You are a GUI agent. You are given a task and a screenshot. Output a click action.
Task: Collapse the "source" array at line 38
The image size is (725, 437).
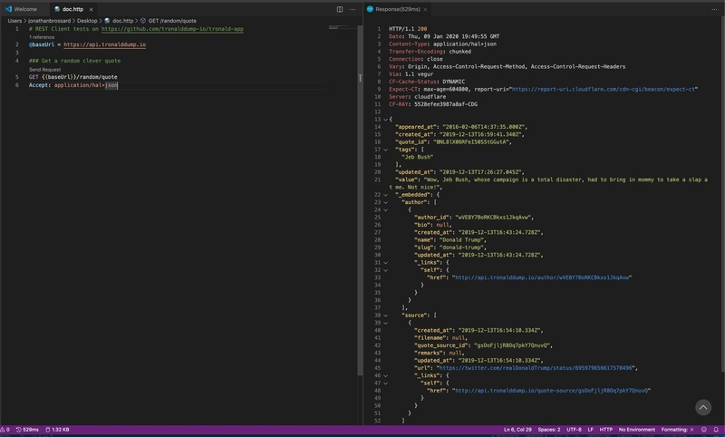click(x=386, y=316)
